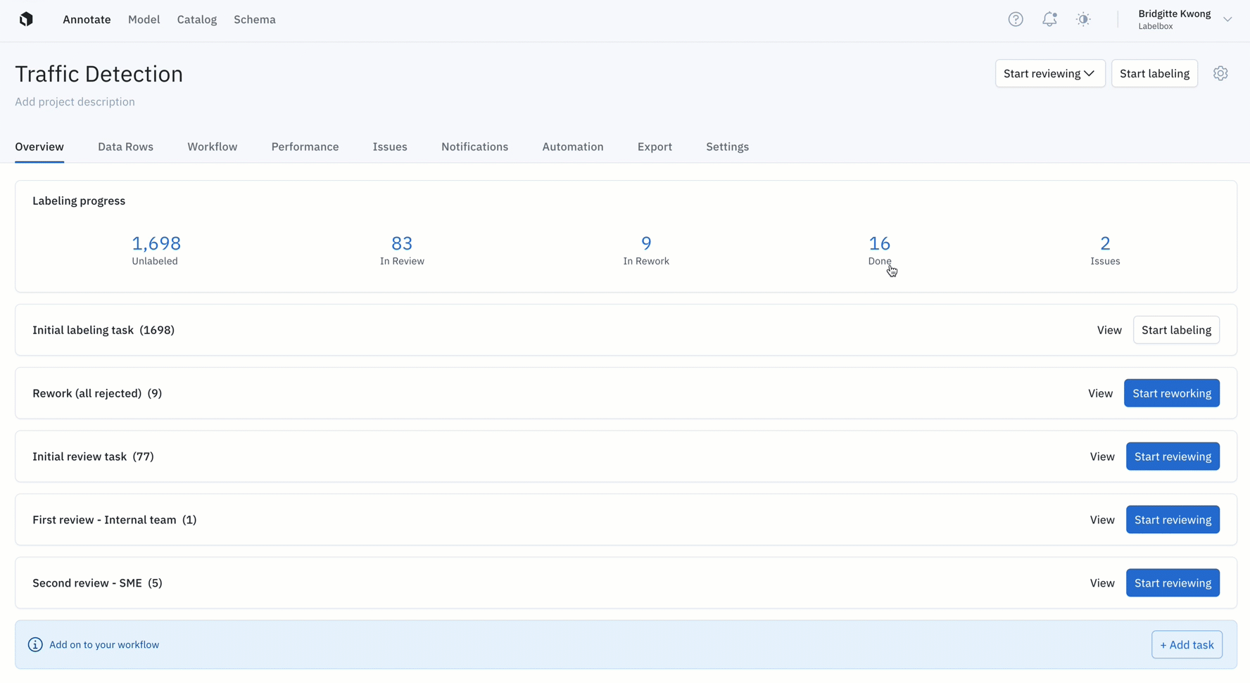Switch to the Automation tab
The image size is (1250, 683).
(x=572, y=146)
